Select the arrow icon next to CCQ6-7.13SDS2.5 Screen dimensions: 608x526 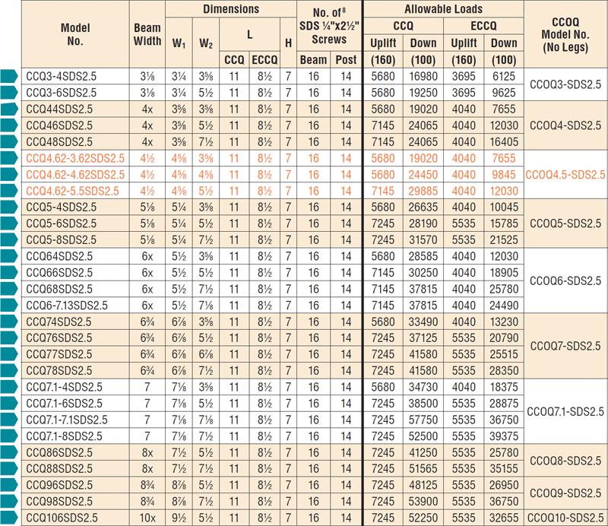point(8,305)
